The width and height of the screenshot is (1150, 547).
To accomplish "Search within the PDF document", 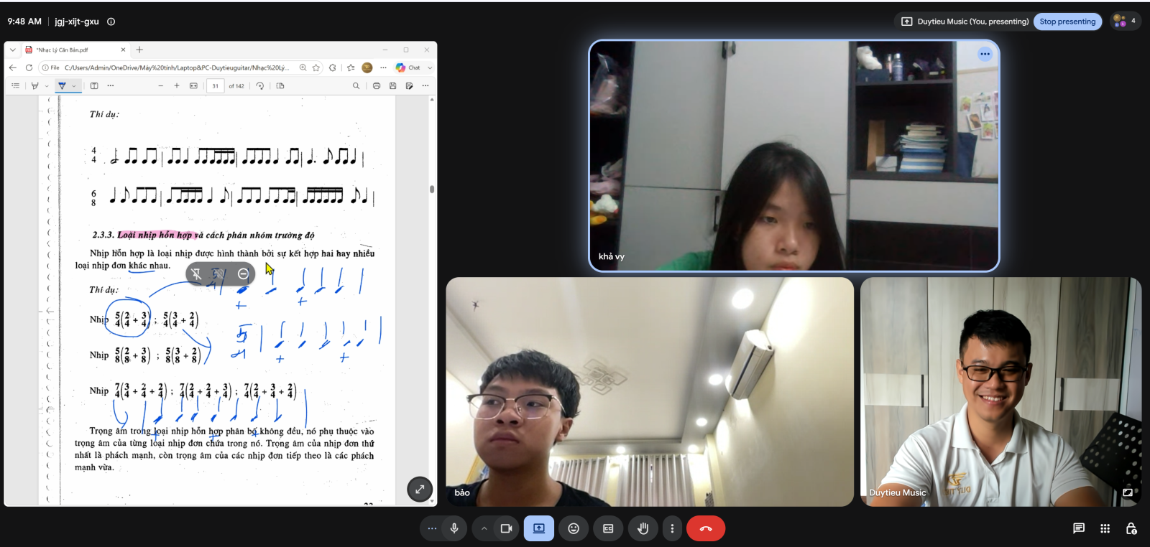I will point(356,85).
